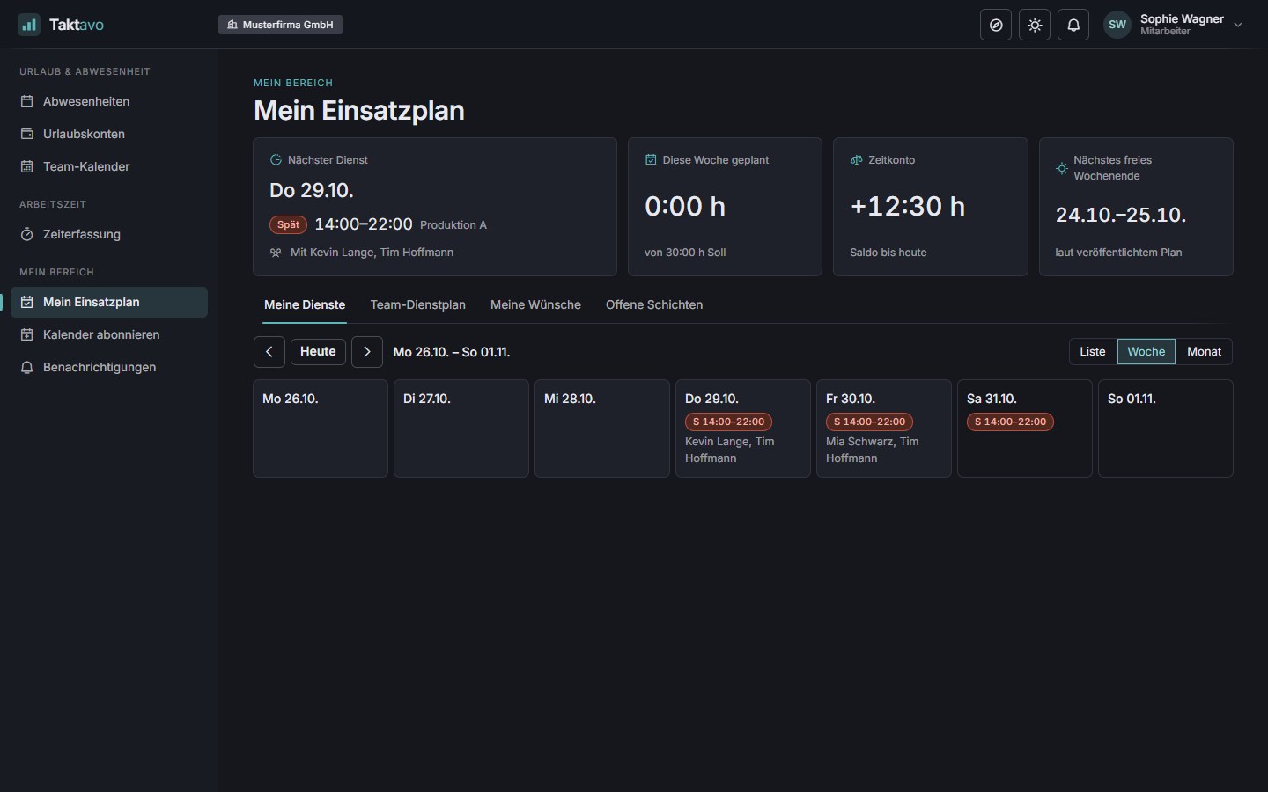The image size is (1268, 792).
Task: Switch to the Meine Dienste tab
Action: 305,305
